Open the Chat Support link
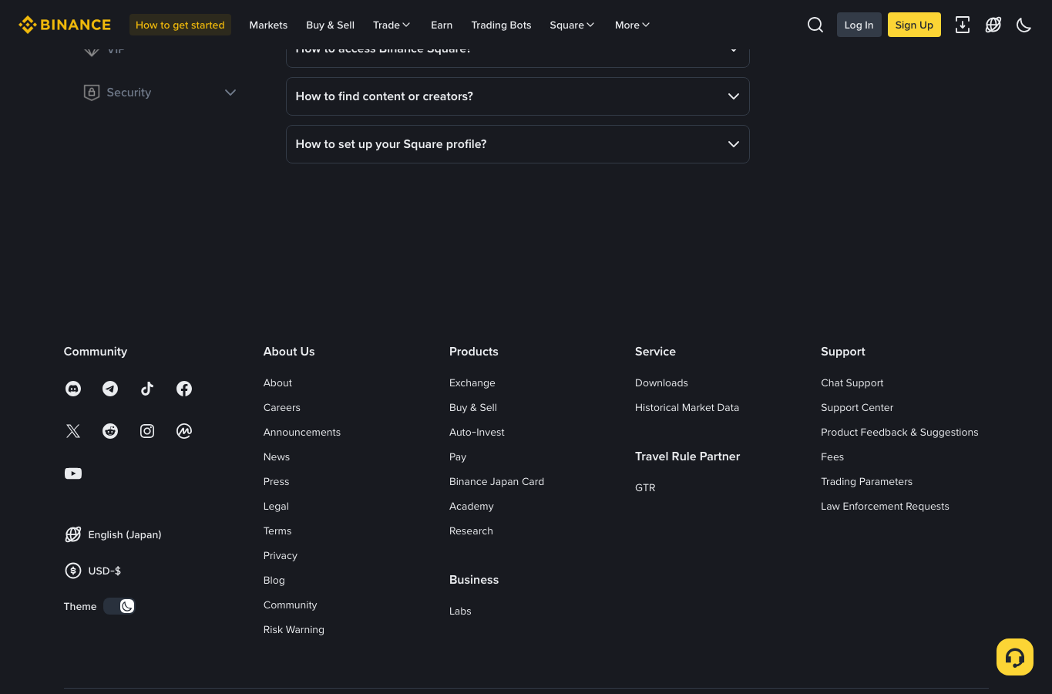This screenshot has height=694, width=1052. coord(852,382)
